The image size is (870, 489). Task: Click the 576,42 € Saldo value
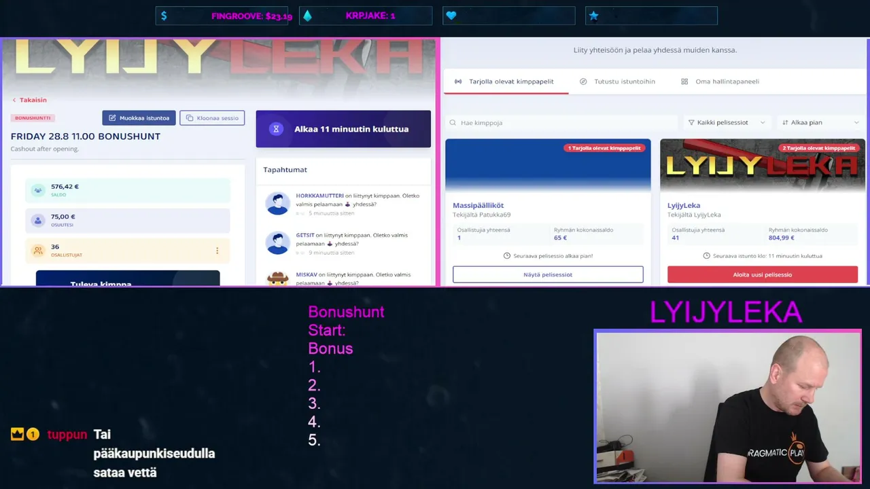coord(65,187)
